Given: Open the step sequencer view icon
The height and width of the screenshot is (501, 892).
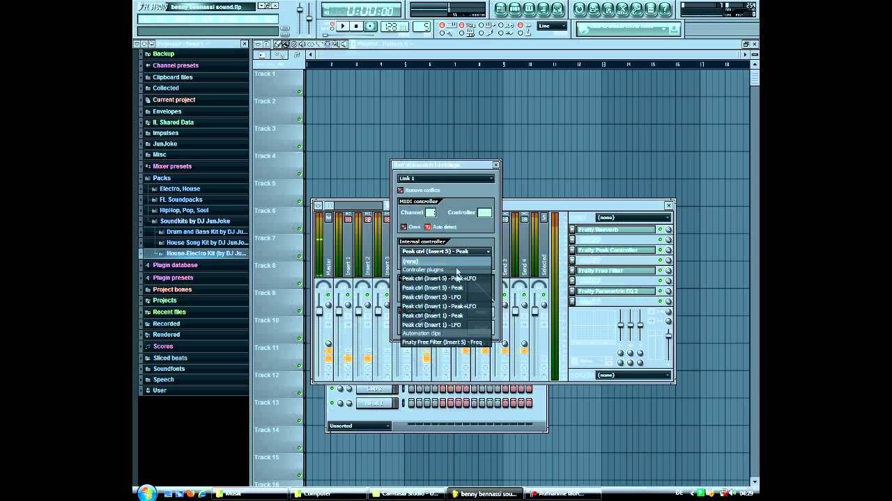Looking at the screenshot, I should pyautogui.click(x=515, y=9).
